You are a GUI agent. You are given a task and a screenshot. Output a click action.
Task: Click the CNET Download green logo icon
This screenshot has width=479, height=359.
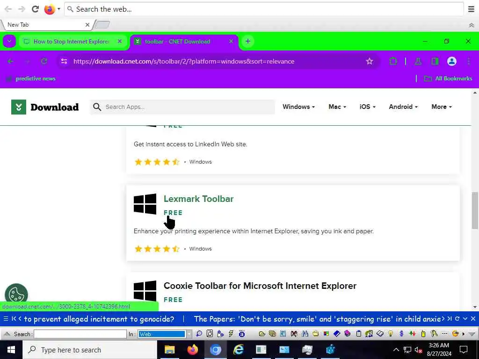19,107
